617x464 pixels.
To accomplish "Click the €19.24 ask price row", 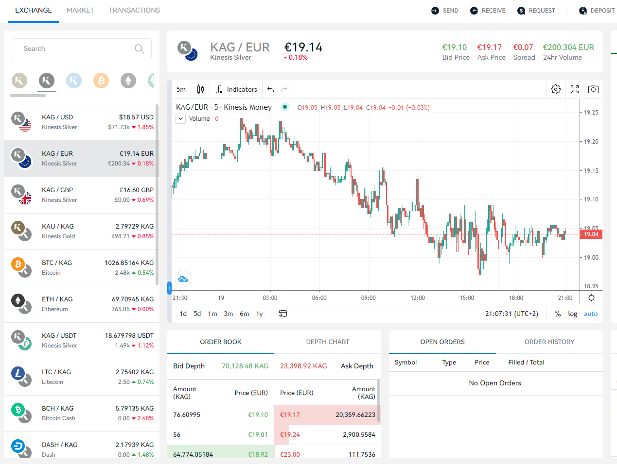I will (328, 435).
